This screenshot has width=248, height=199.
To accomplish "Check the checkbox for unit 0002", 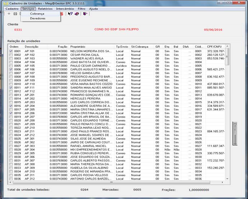I will tap(11, 55).
